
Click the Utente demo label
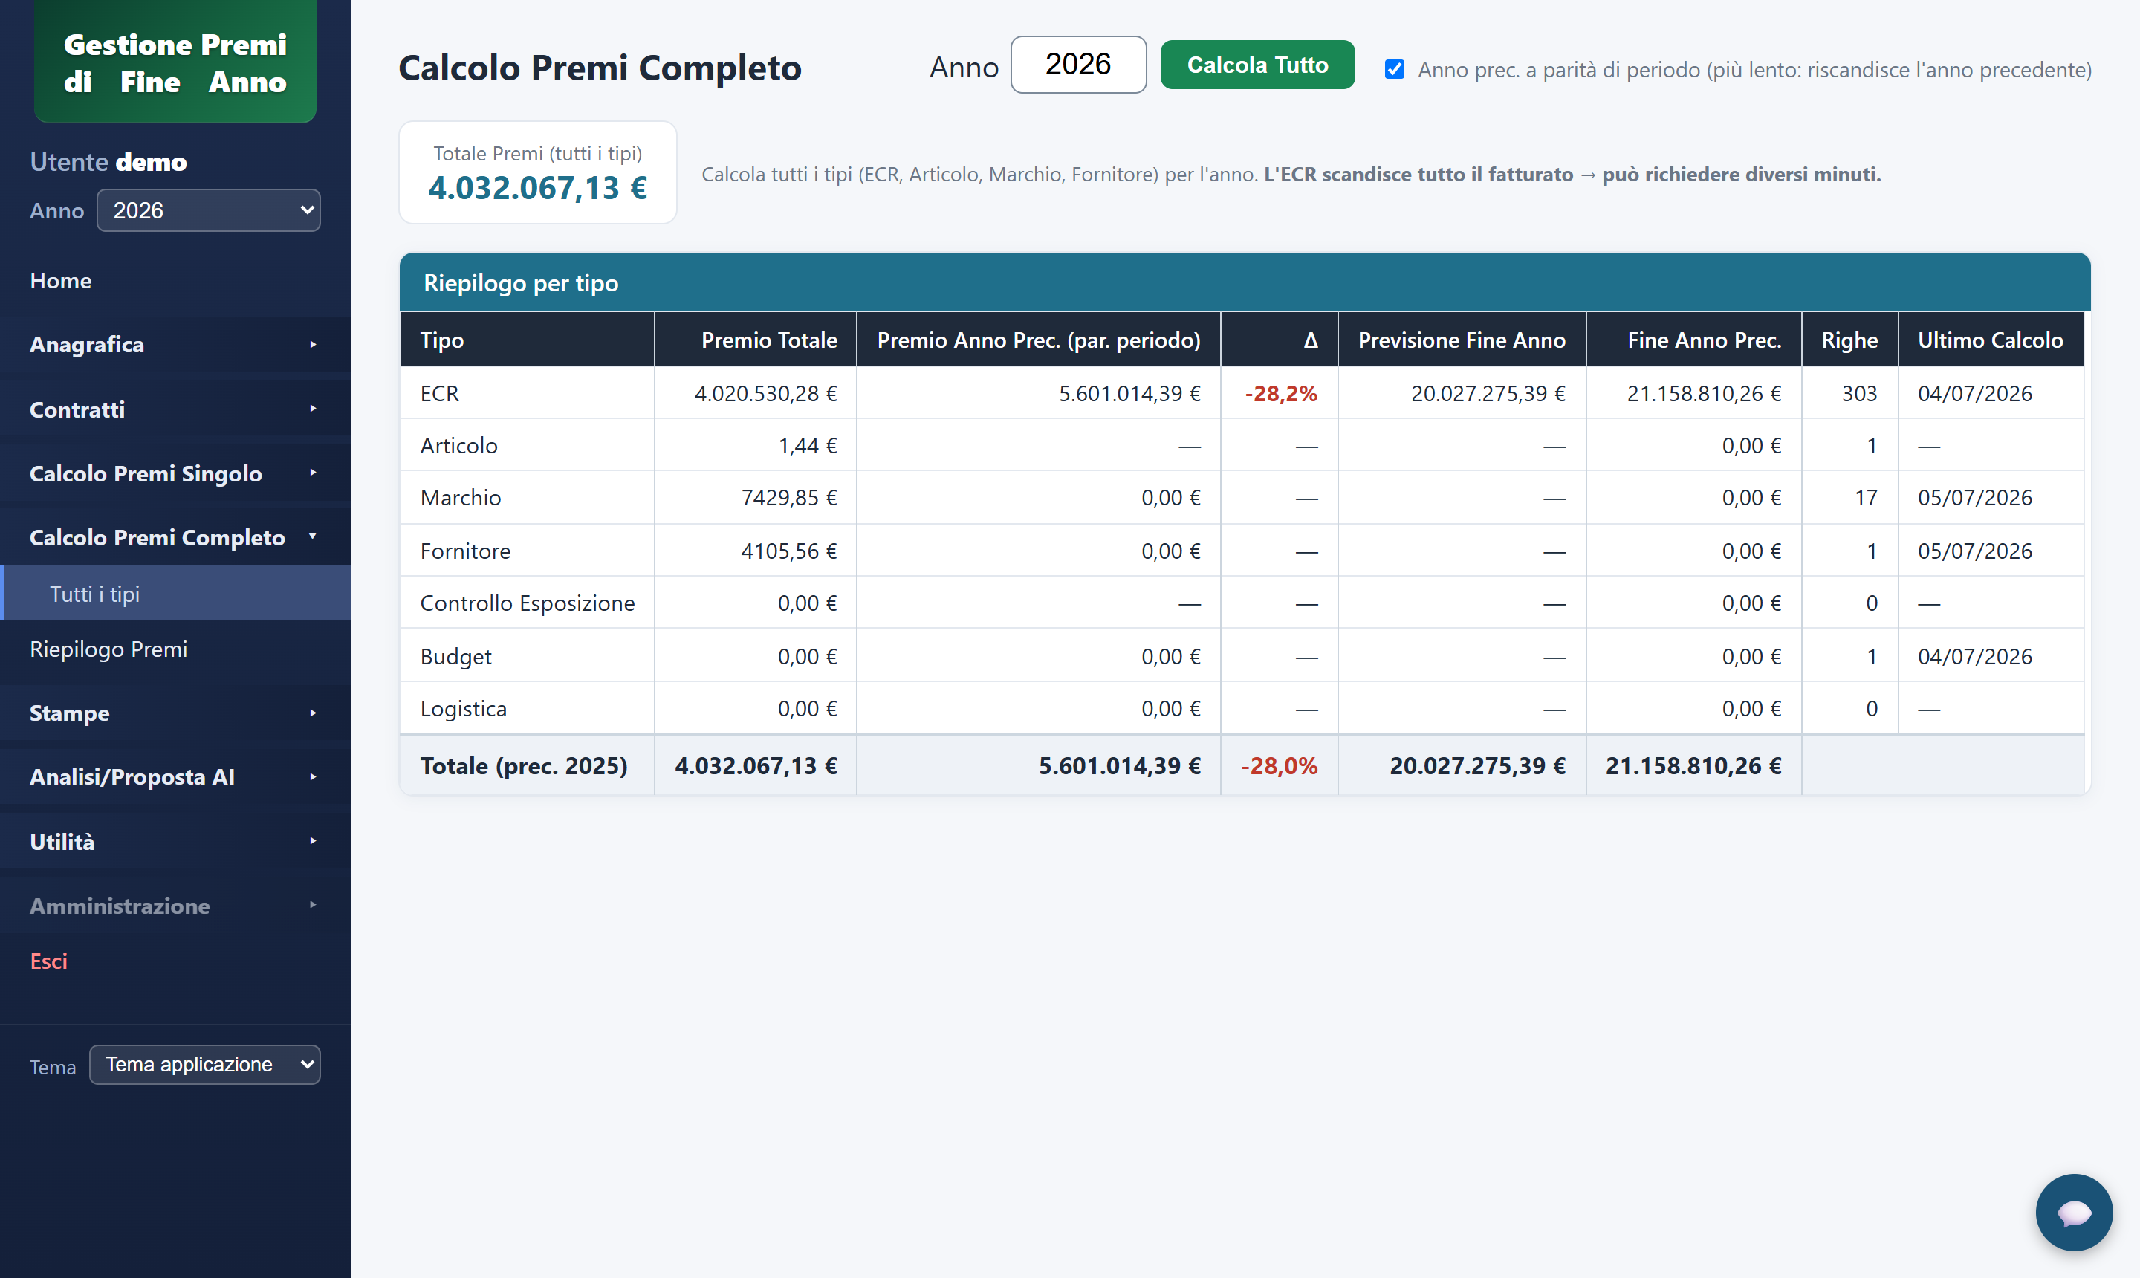[108, 162]
